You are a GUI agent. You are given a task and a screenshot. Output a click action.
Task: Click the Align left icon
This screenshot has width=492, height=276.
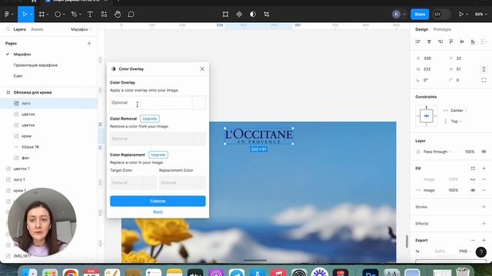[418, 41]
